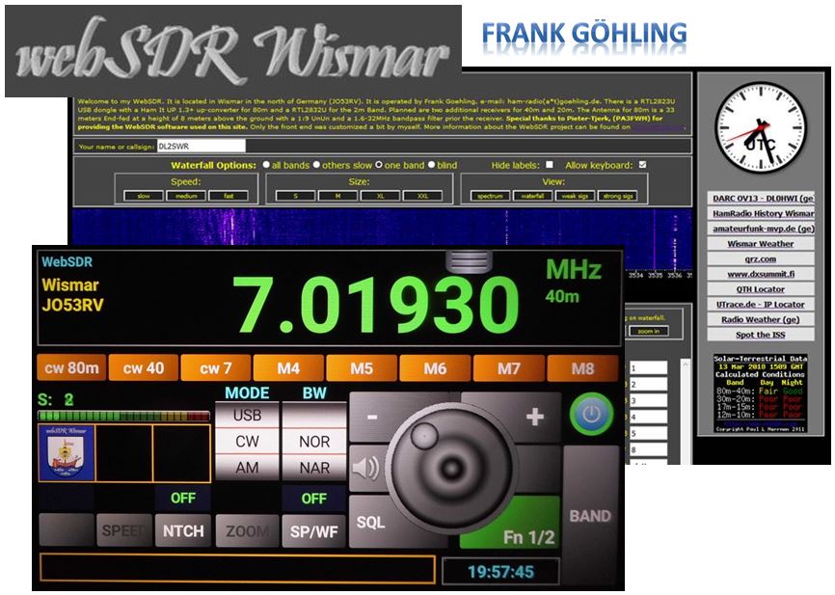Viewport: 835px width, 595px height.
Task: Tap the minus frequency step button
Action: (372, 418)
